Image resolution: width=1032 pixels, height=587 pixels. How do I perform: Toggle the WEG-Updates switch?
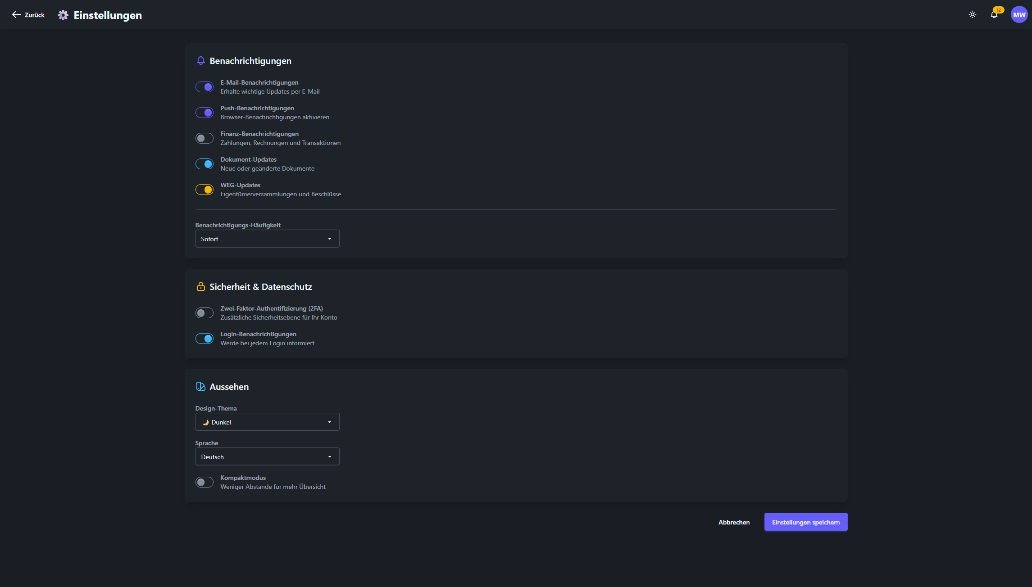pyautogui.click(x=205, y=190)
